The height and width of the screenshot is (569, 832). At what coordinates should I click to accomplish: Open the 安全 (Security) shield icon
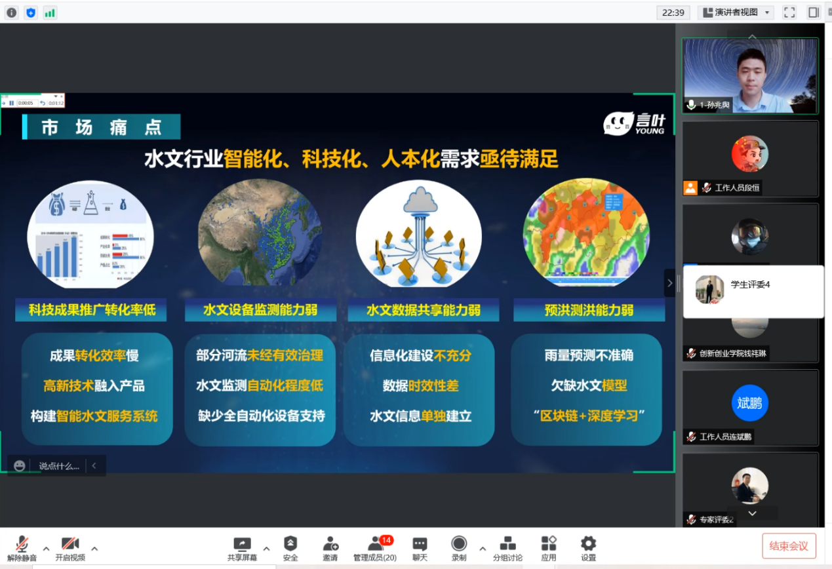[x=290, y=547]
